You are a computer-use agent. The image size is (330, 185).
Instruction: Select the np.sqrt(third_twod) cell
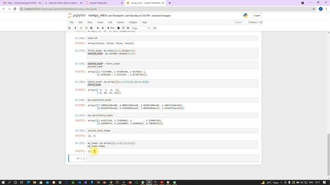tap(172, 115)
